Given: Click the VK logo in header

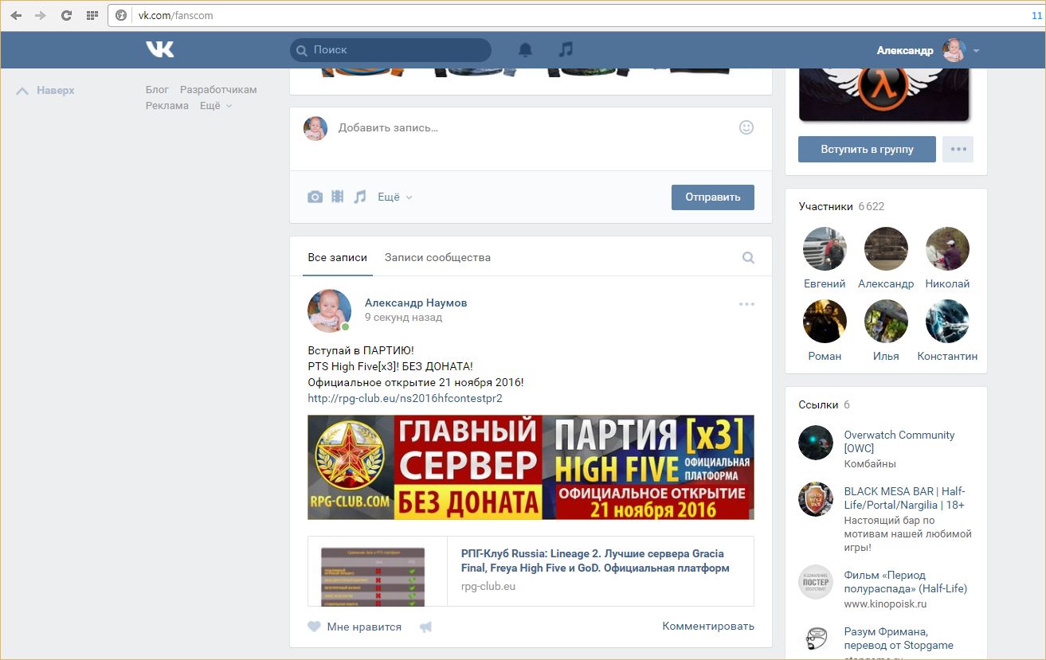Looking at the screenshot, I should click(159, 49).
